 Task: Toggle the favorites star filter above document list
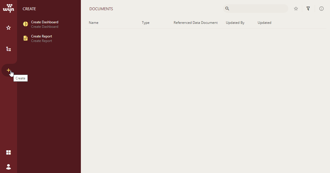coord(296,9)
